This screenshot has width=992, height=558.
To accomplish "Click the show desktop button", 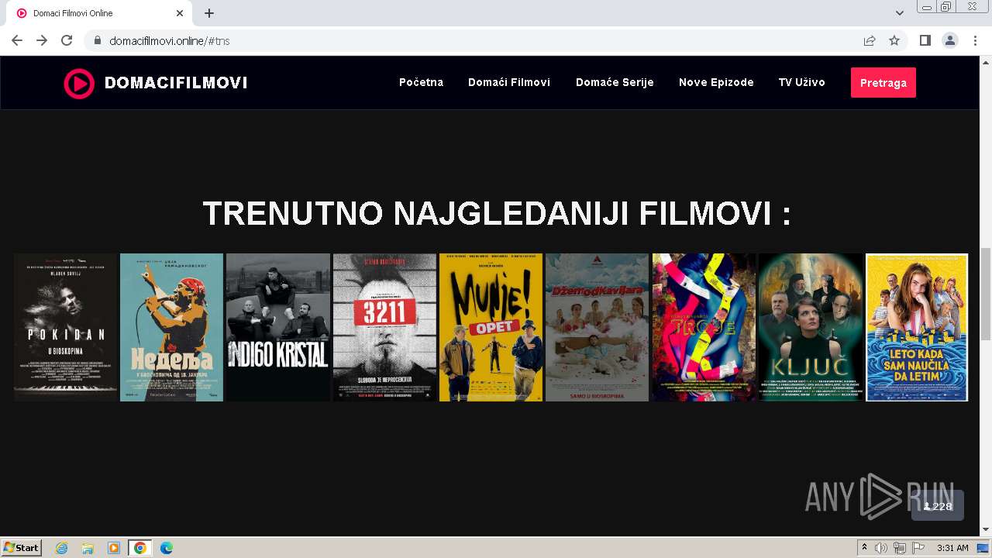I will (983, 548).
